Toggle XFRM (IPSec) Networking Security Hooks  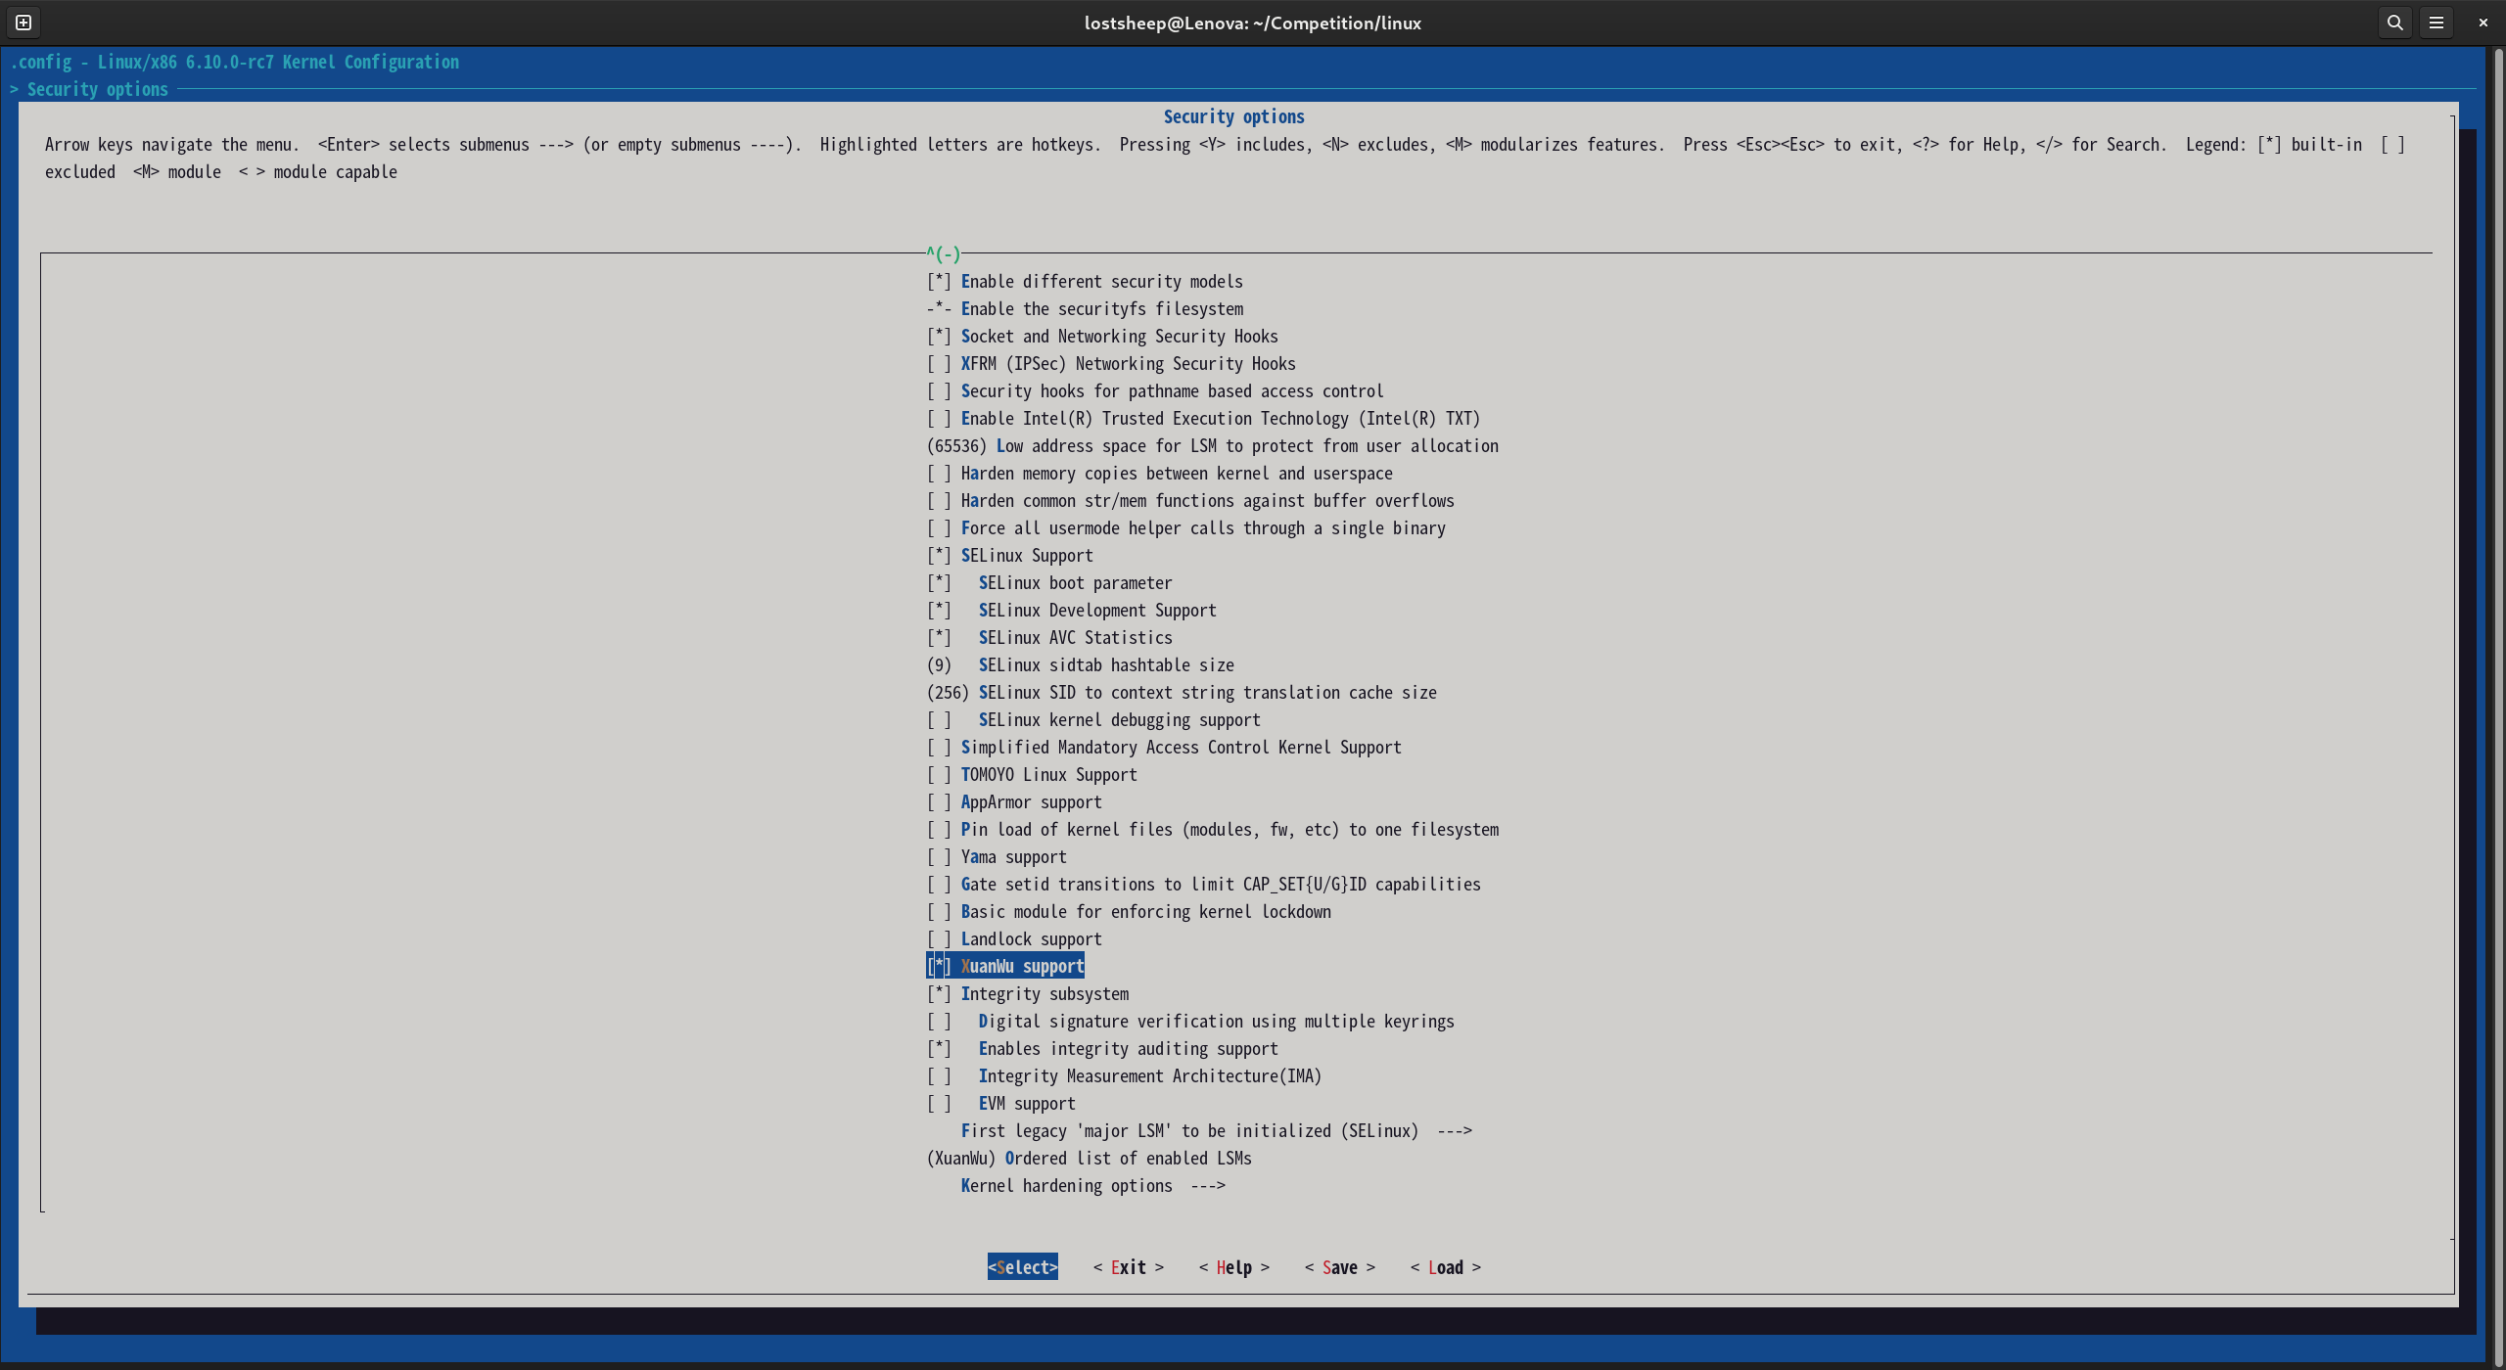pyautogui.click(x=1111, y=364)
